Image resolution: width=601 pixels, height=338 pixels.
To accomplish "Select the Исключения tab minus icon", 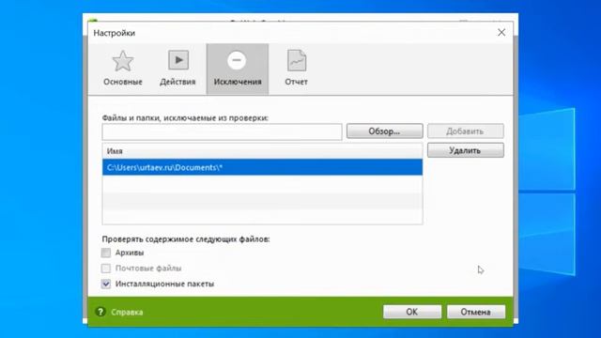I will [x=237, y=60].
